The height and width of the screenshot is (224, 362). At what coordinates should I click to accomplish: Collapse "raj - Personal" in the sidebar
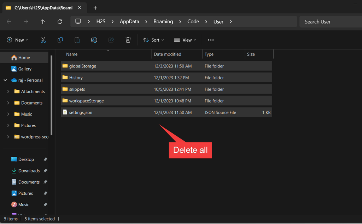point(5,80)
